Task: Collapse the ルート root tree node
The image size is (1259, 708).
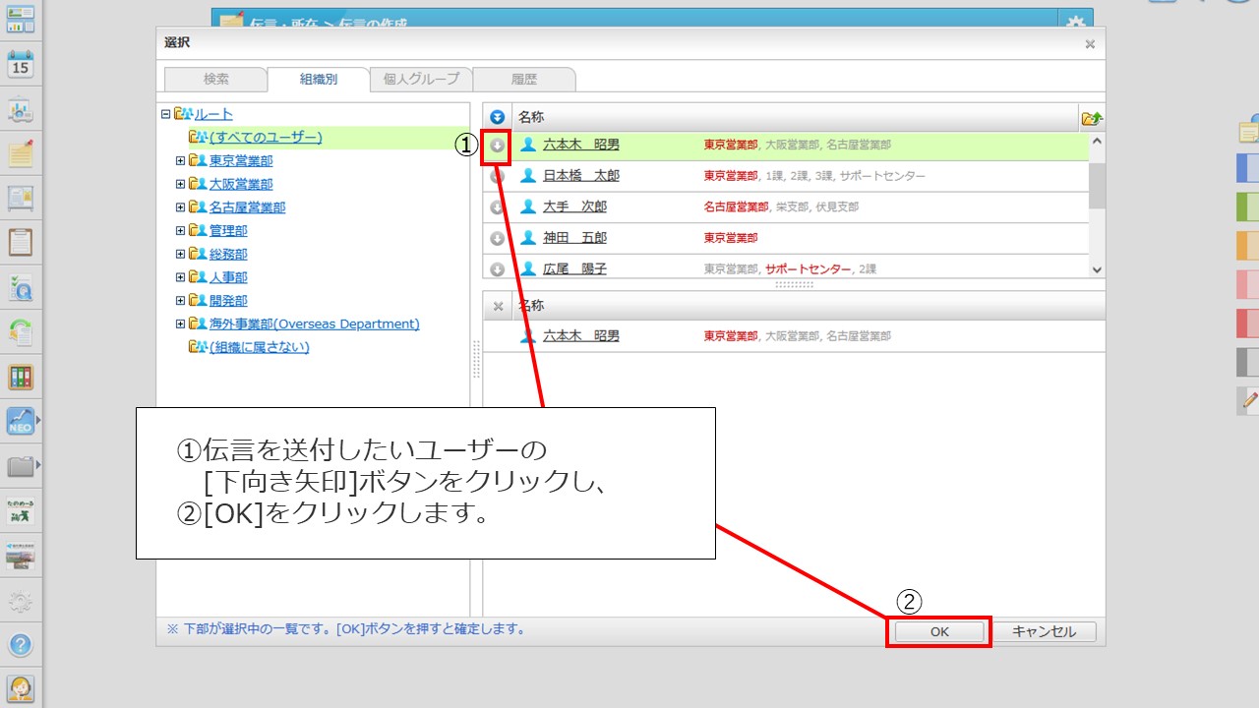Action: coord(165,114)
